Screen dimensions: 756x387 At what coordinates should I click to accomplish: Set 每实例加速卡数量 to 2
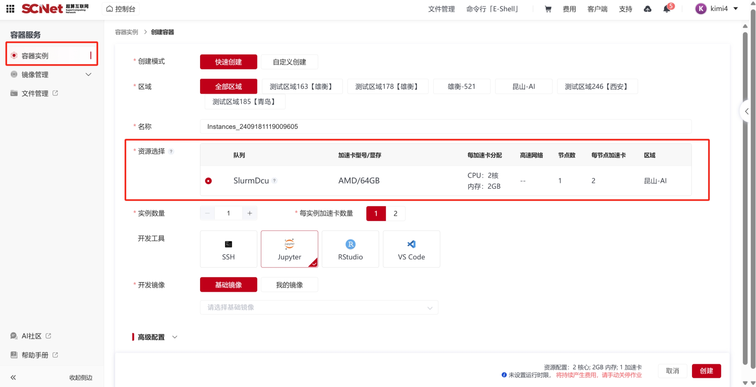point(395,214)
